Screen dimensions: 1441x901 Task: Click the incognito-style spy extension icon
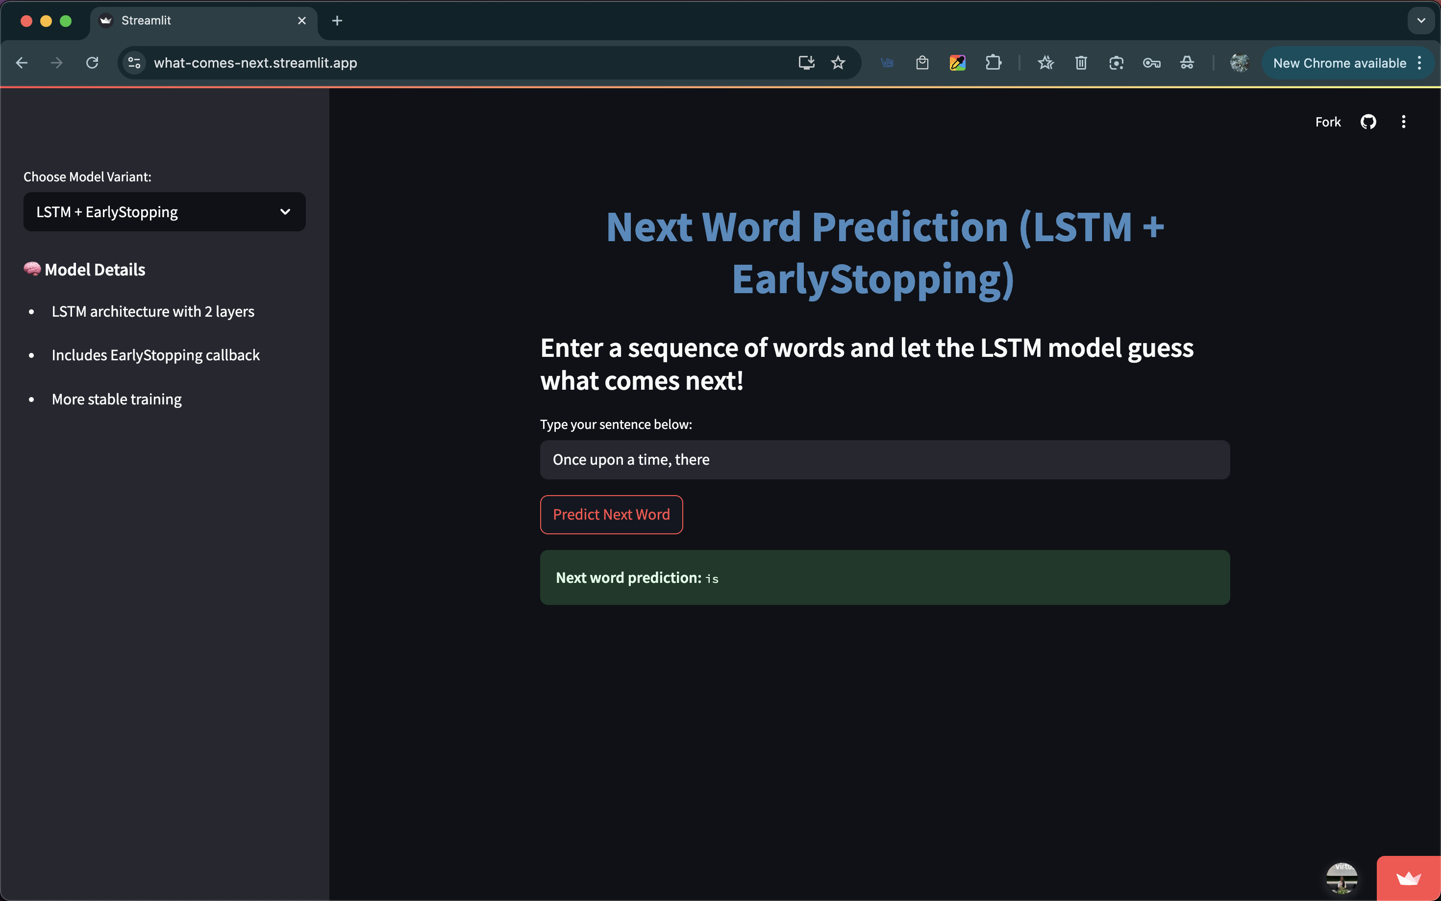click(x=1187, y=63)
